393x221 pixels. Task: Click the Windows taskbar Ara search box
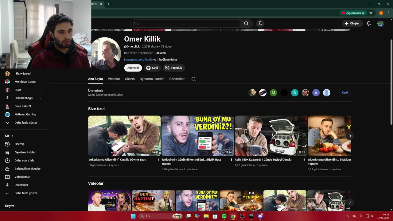point(161,216)
